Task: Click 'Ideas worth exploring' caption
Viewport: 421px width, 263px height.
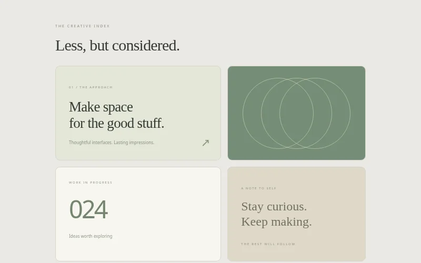Action: (91, 236)
